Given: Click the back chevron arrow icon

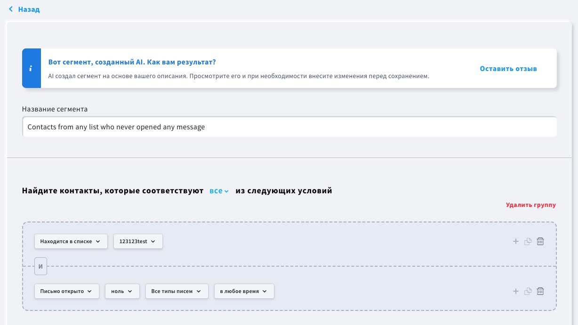Looking at the screenshot, I should coord(11,9).
